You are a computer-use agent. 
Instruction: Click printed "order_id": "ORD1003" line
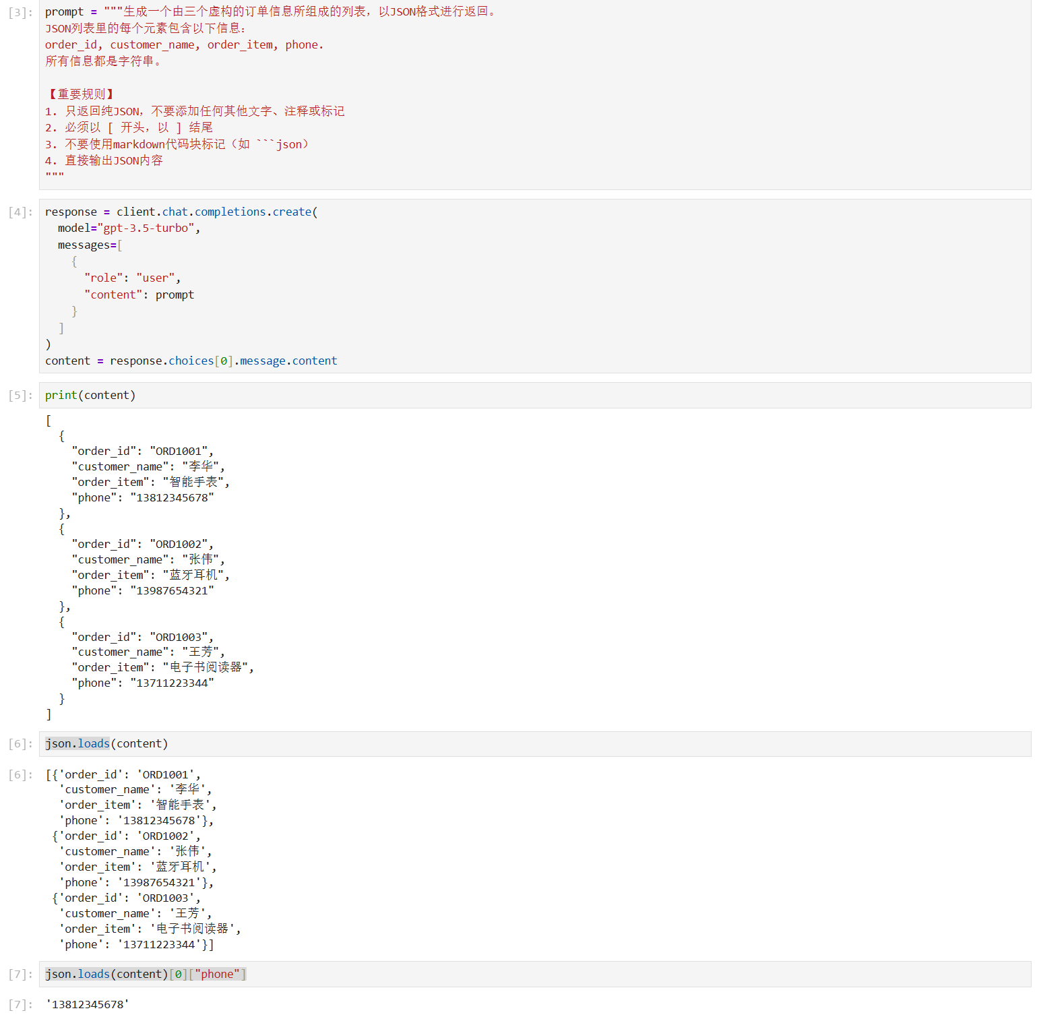(x=143, y=637)
